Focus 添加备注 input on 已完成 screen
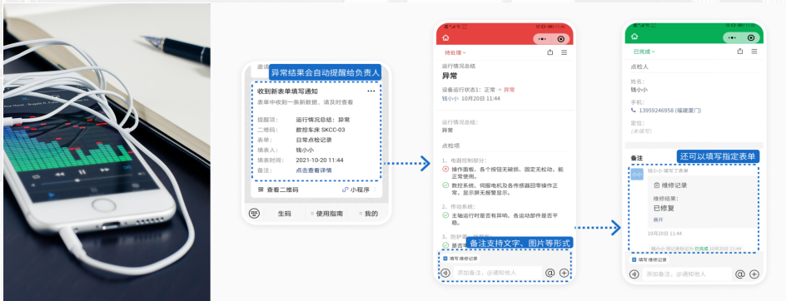The image size is (786, 301). pyautogui.click(x=687, y=274)
